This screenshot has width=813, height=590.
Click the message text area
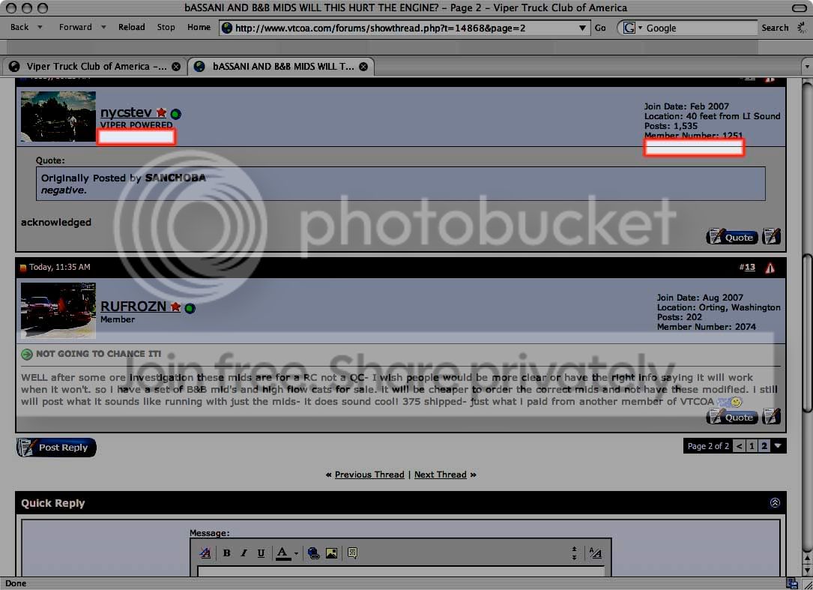point(401,572)
